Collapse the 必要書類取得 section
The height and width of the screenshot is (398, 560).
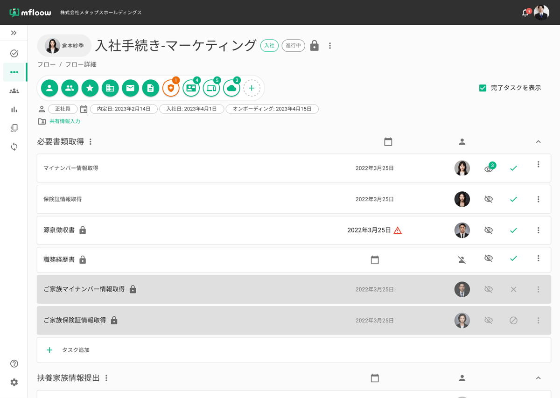point(538,142)
